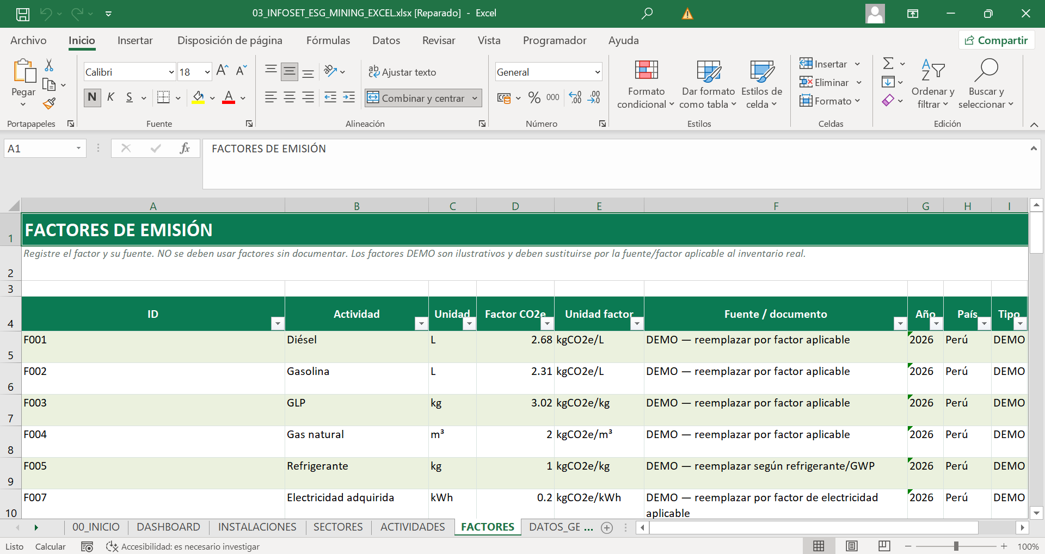Toggle middle vertical alignment

point(290,71)
